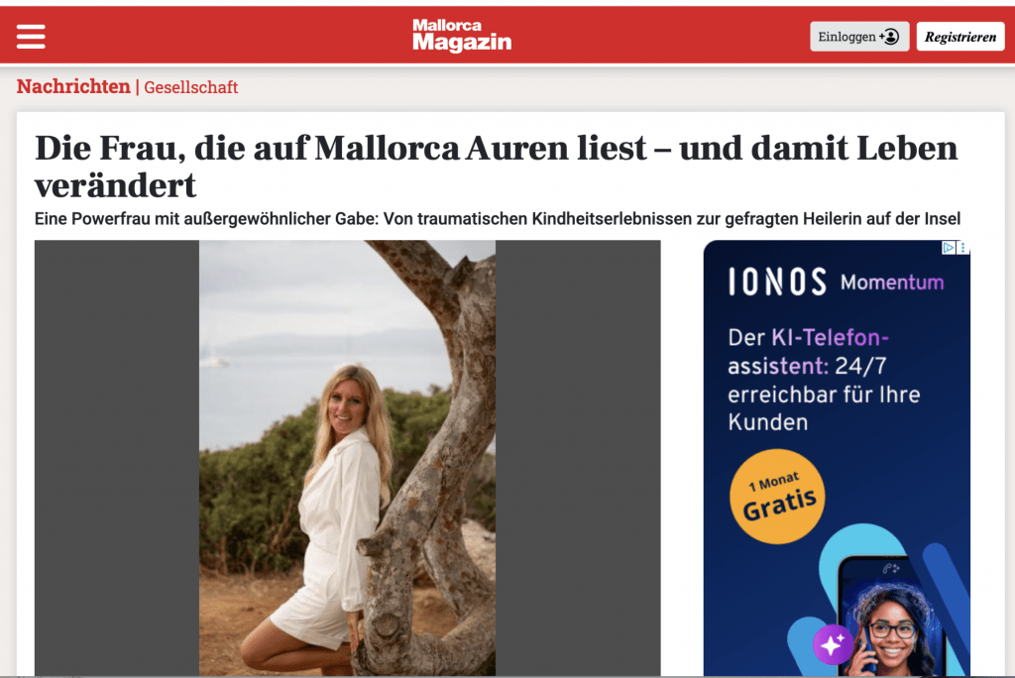
Task: Click the Momentum label in ad
Action: tap(892, 282)
